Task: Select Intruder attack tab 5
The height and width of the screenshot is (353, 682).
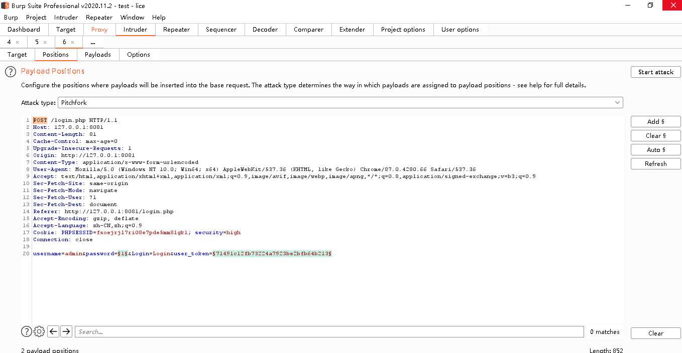Action: pos(37,42)
